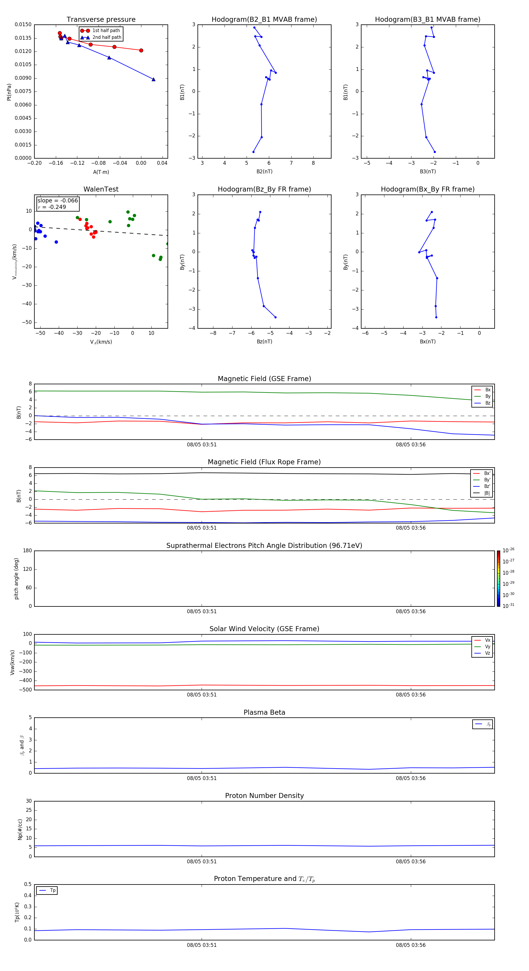Click the 'Hodogram(B2_B1 MVAB frame)' title
Viewport: 529px width, 971px height.
point(264,19)
